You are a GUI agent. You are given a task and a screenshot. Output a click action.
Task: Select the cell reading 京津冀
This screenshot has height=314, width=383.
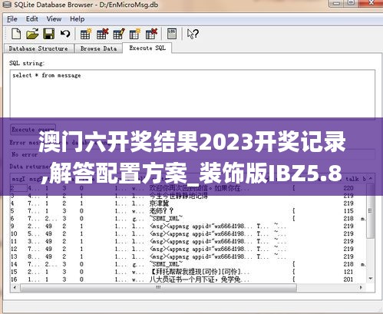pyautogui.click(x=159, y=203)
